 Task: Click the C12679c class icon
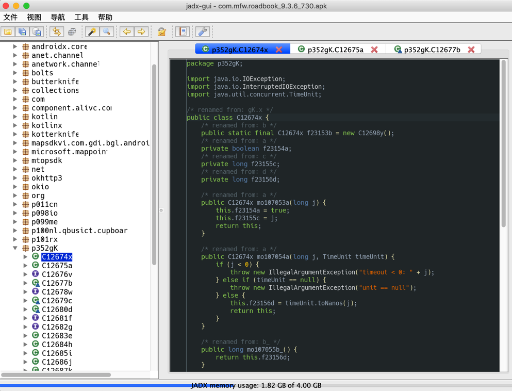(36, 301)
